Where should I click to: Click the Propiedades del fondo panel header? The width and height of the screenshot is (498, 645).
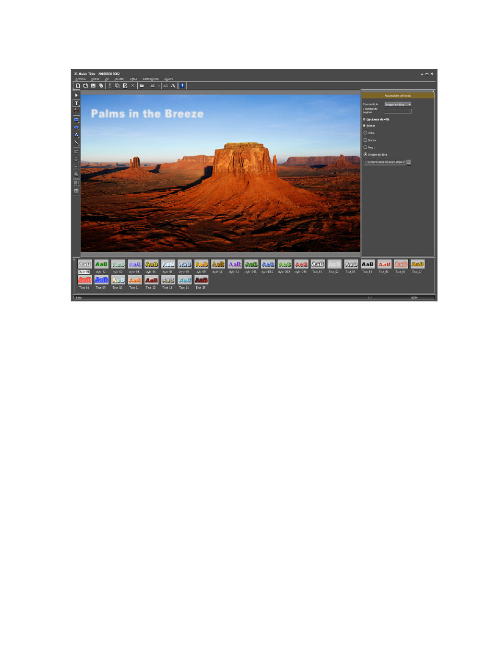[398, 96]
